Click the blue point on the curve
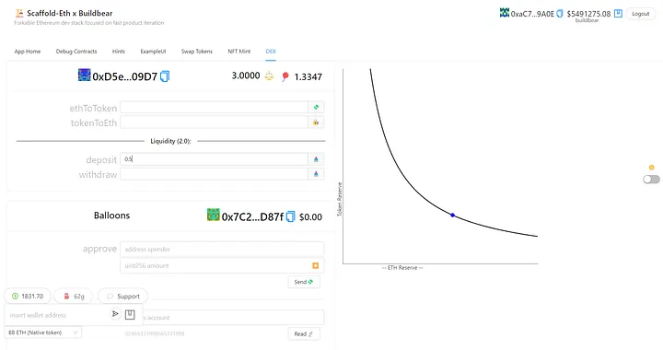 tap(452, 216)
